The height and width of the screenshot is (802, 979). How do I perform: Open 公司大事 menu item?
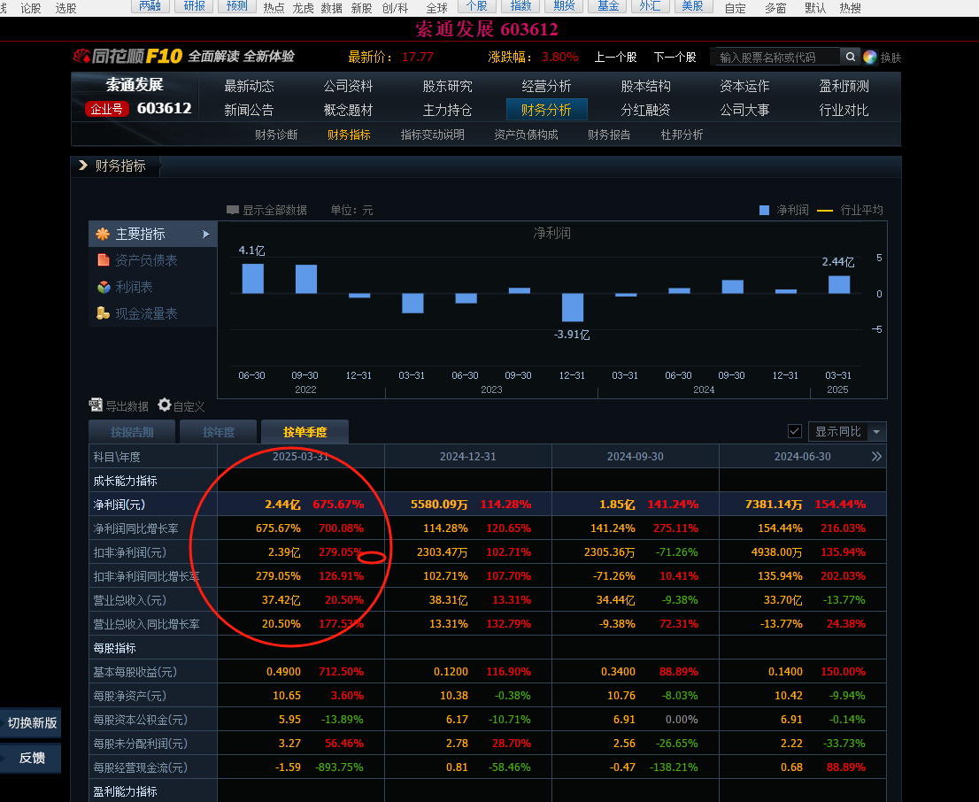tap(744, 110)
